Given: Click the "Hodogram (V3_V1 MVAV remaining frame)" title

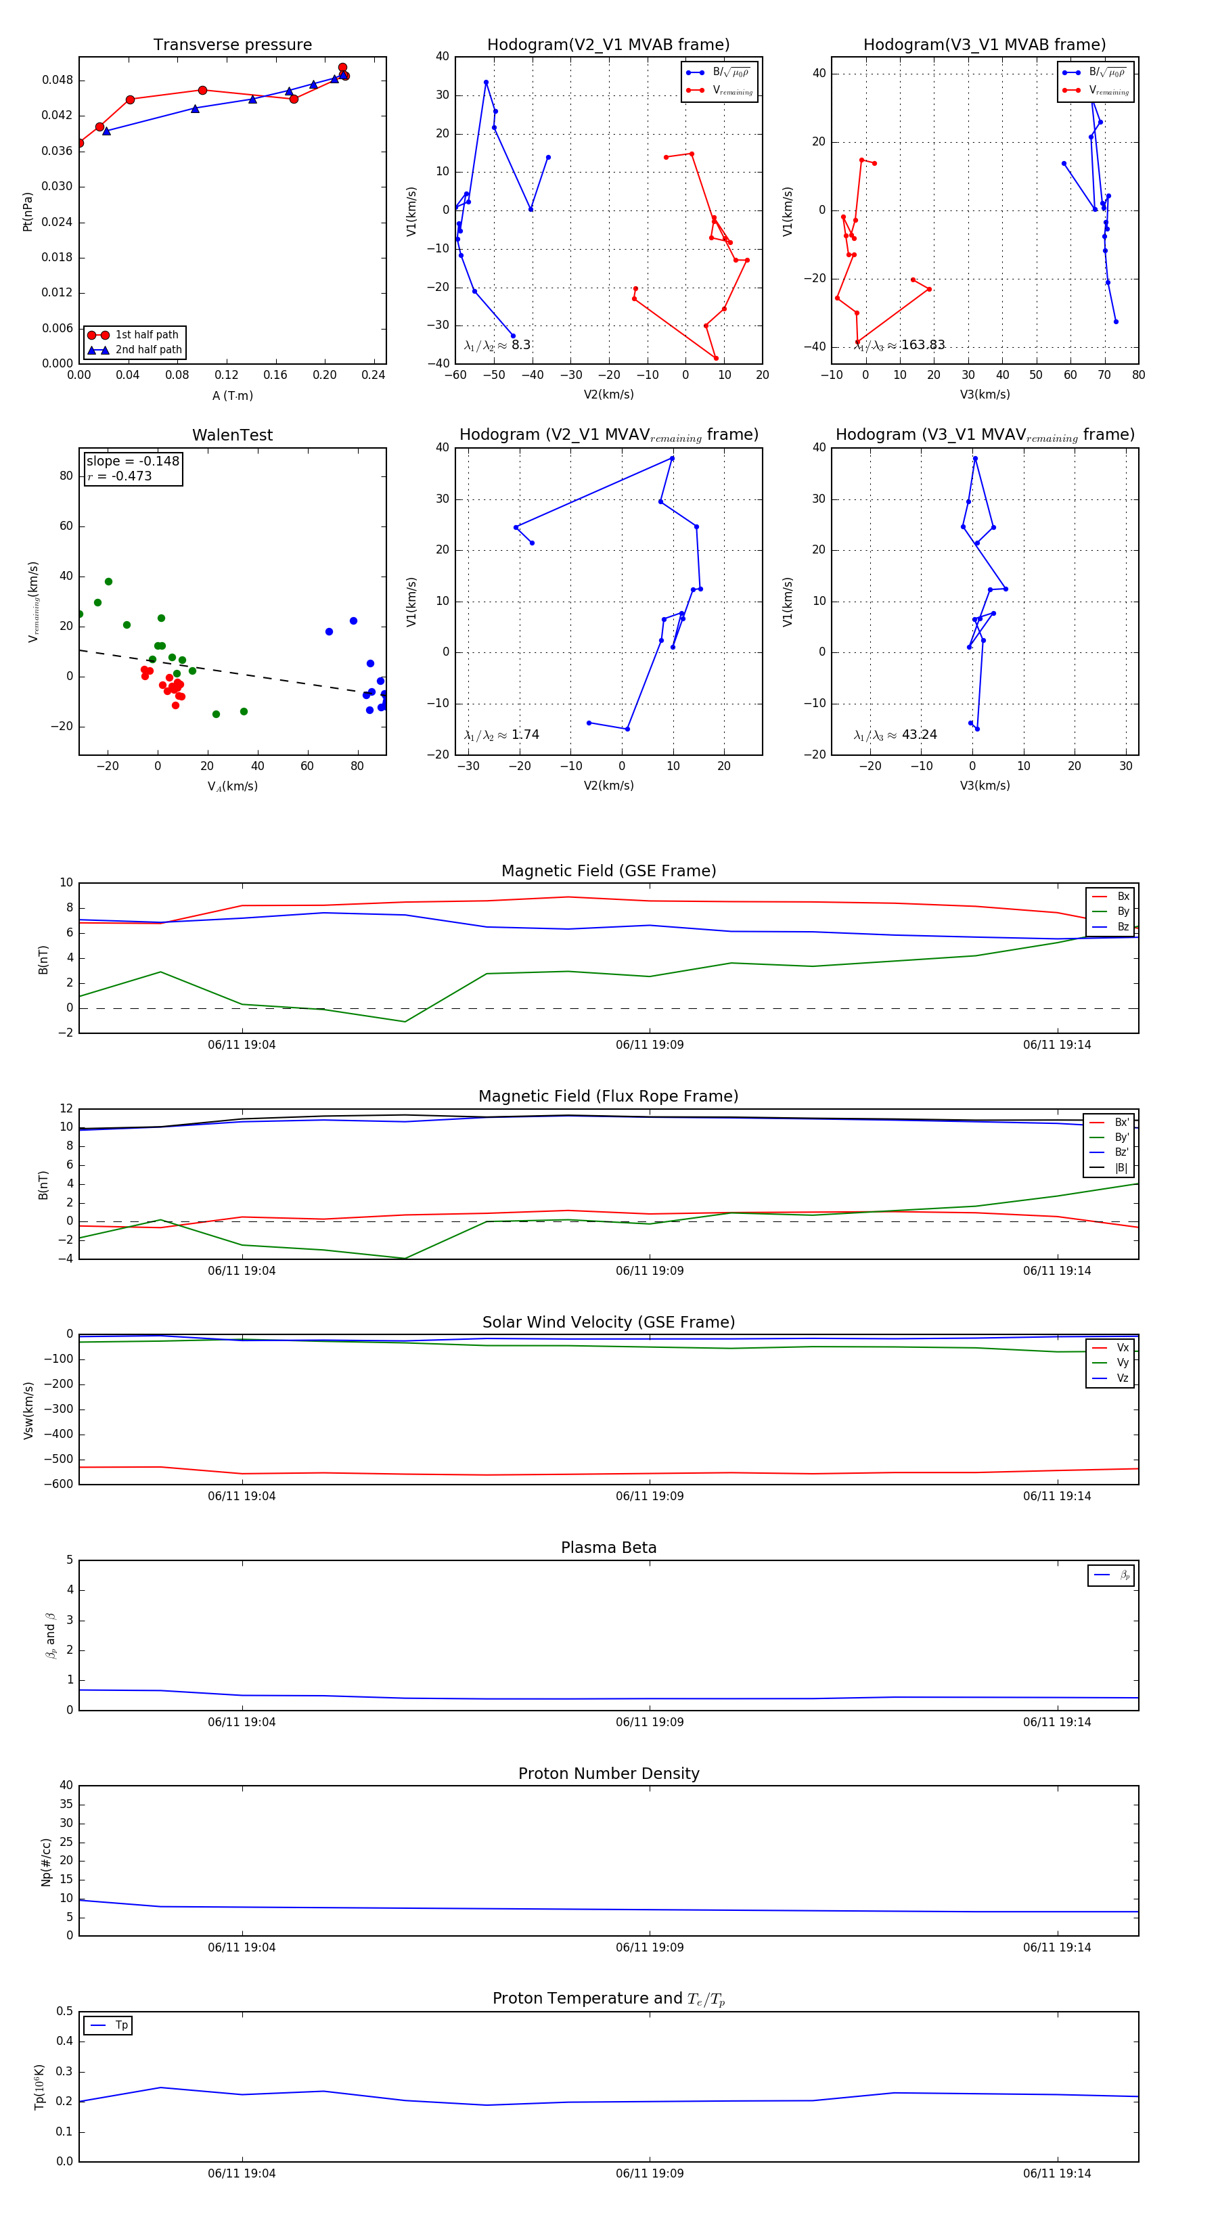Looking at the screenshot, I should [985, 435].
